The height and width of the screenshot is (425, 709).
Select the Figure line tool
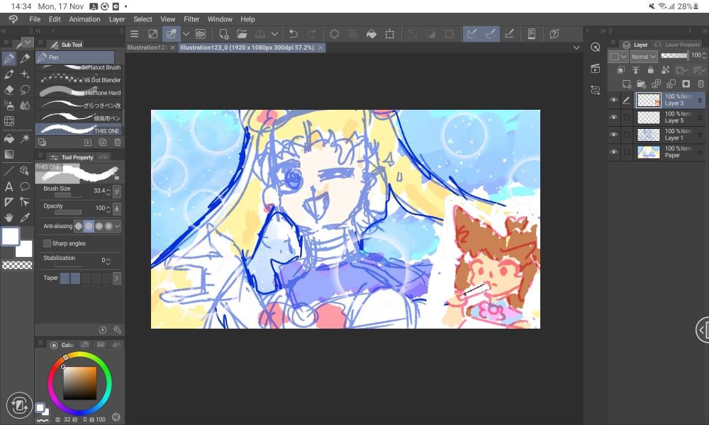(x=9, y=171)
